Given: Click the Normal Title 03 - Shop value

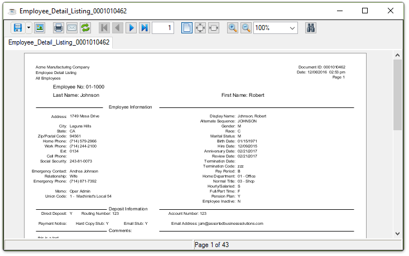Looking at the screenshot, I should click(246, 181).
